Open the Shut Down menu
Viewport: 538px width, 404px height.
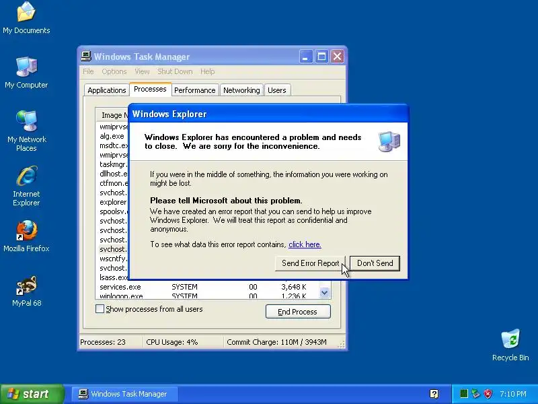[175, 71]
